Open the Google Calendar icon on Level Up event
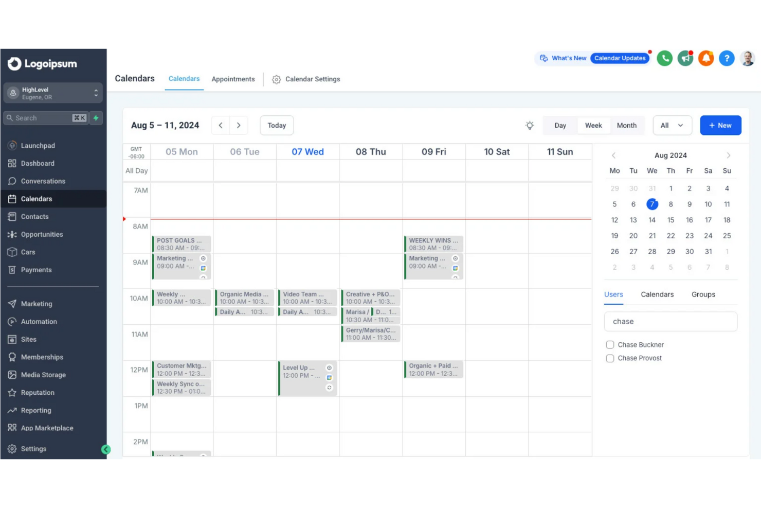The height and width of the screenshot is (508, 761). [329, 377]
